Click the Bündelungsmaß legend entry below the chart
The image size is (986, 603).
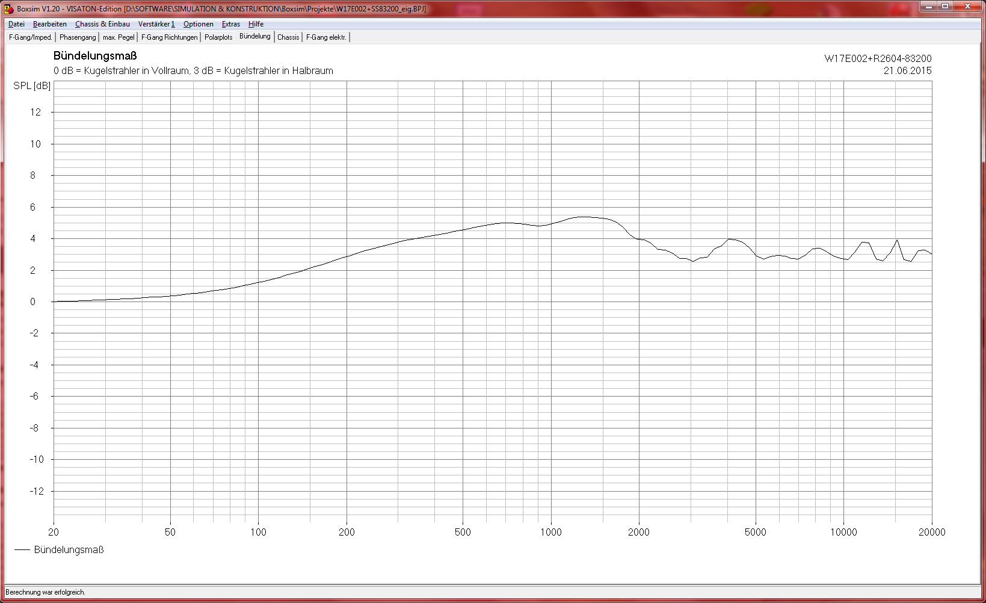[x=69, y=549]
